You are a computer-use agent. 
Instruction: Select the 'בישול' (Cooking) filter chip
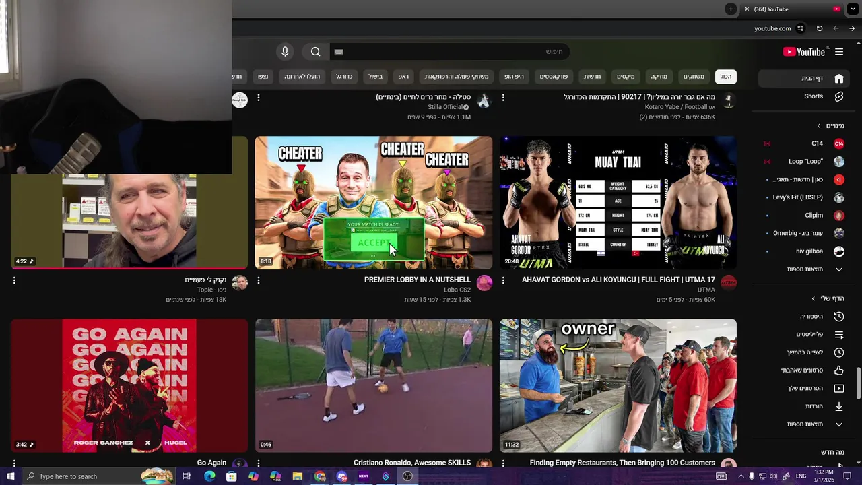(375, 77)
